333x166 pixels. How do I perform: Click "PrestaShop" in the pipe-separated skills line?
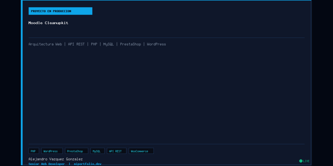point(130,44)
